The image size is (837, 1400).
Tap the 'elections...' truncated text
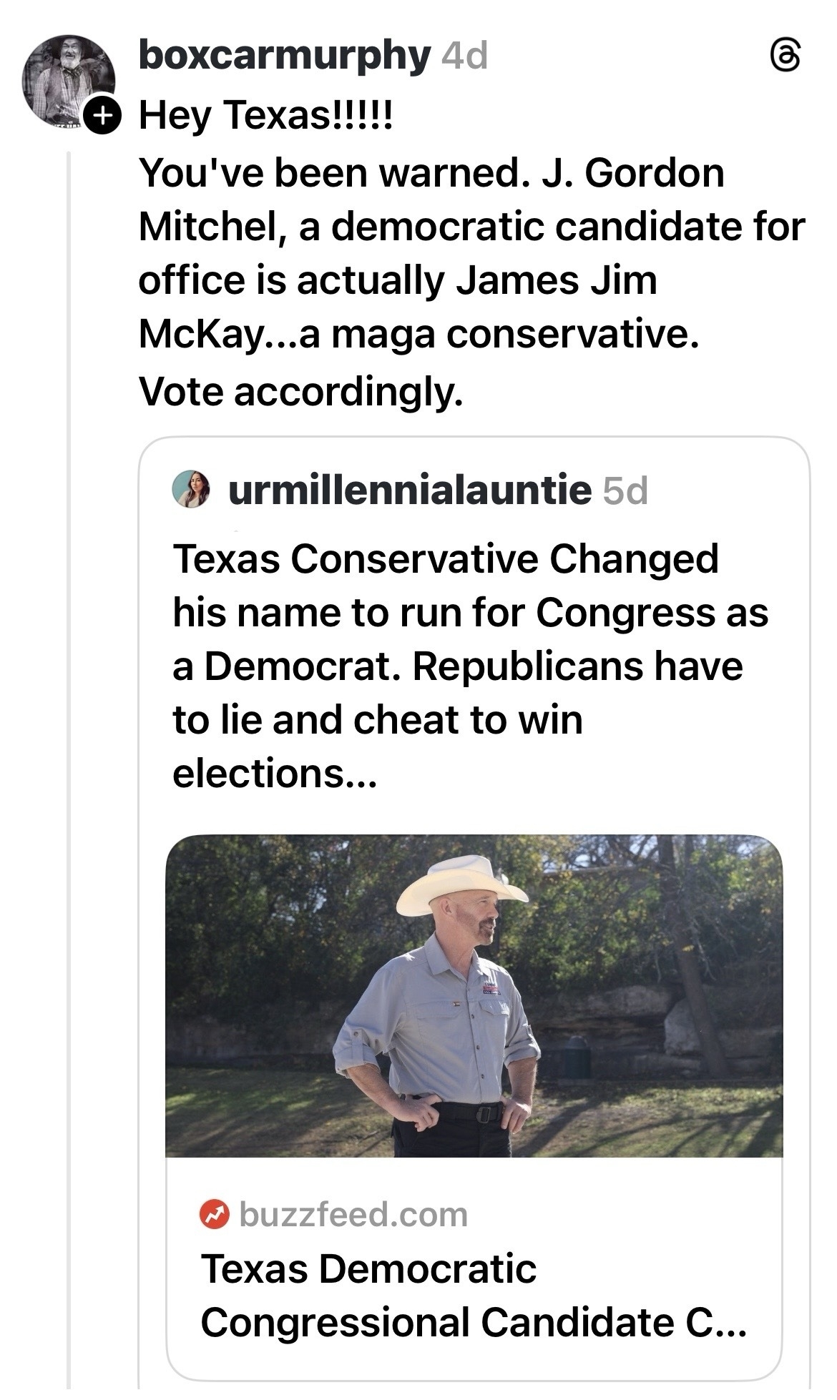pyautogui.click(x=273, y=773)
